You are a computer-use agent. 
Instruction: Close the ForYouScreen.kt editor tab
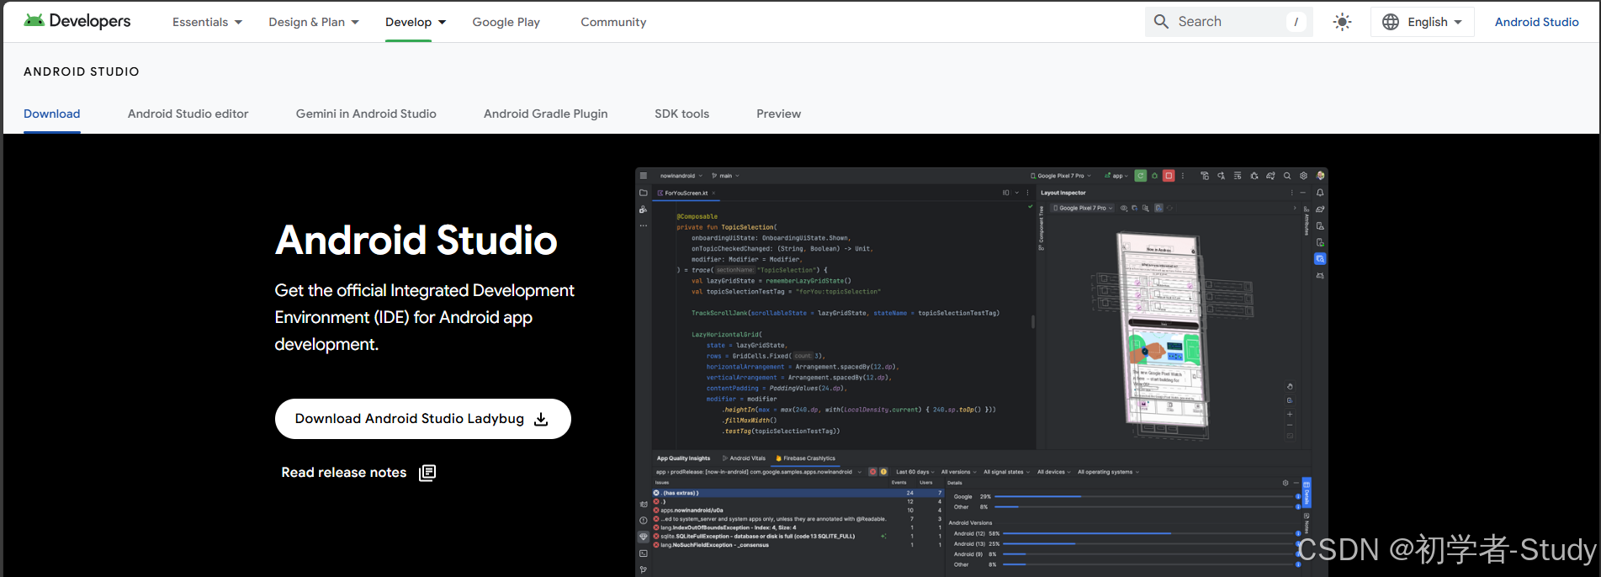coord(713,193)
